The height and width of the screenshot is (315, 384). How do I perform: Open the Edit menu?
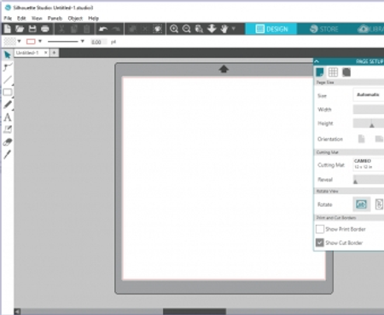pos(21,19)
